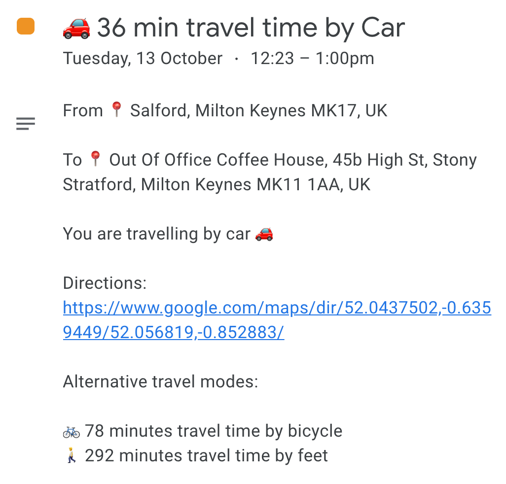
Task: Click the description lines icon
Action: (x=26, y=124)
